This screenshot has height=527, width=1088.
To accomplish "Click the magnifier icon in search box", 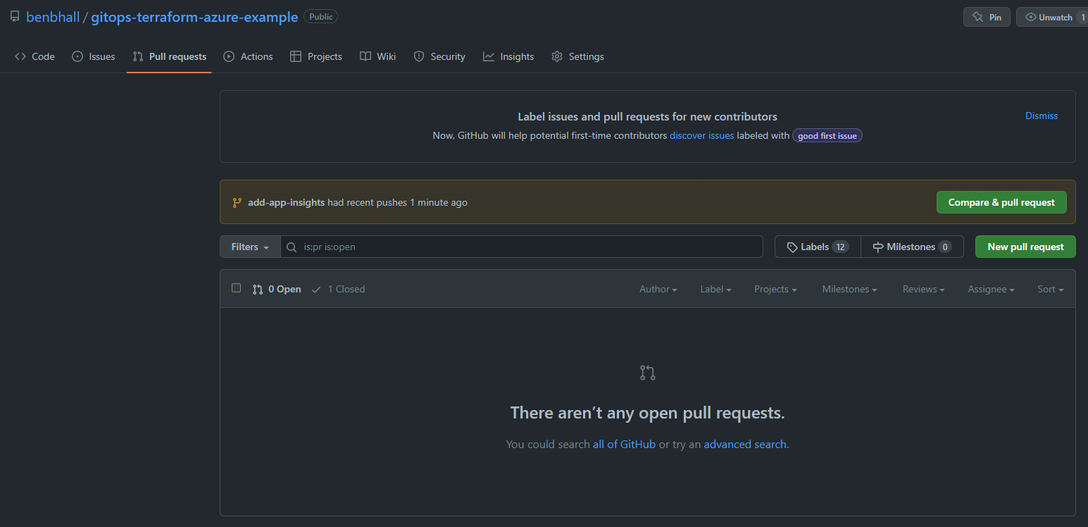I will [292, 247].
